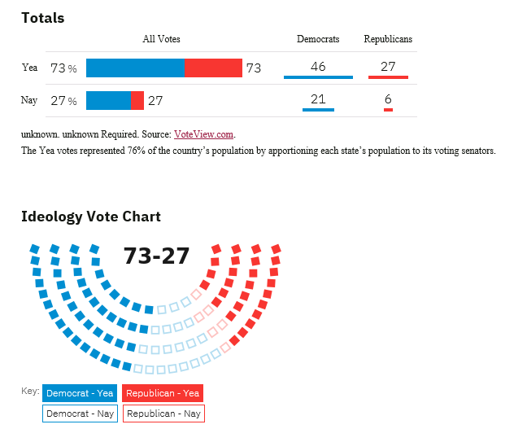Click the Democrats Yea count of 46
This screenshot has width=527, height=442.
point(318,67)
